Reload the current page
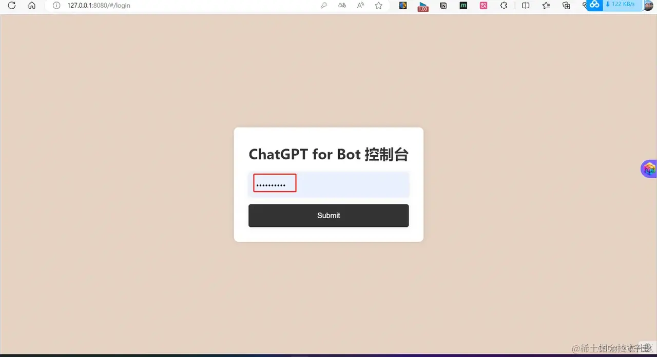657x357 pixels. (12, 6)
